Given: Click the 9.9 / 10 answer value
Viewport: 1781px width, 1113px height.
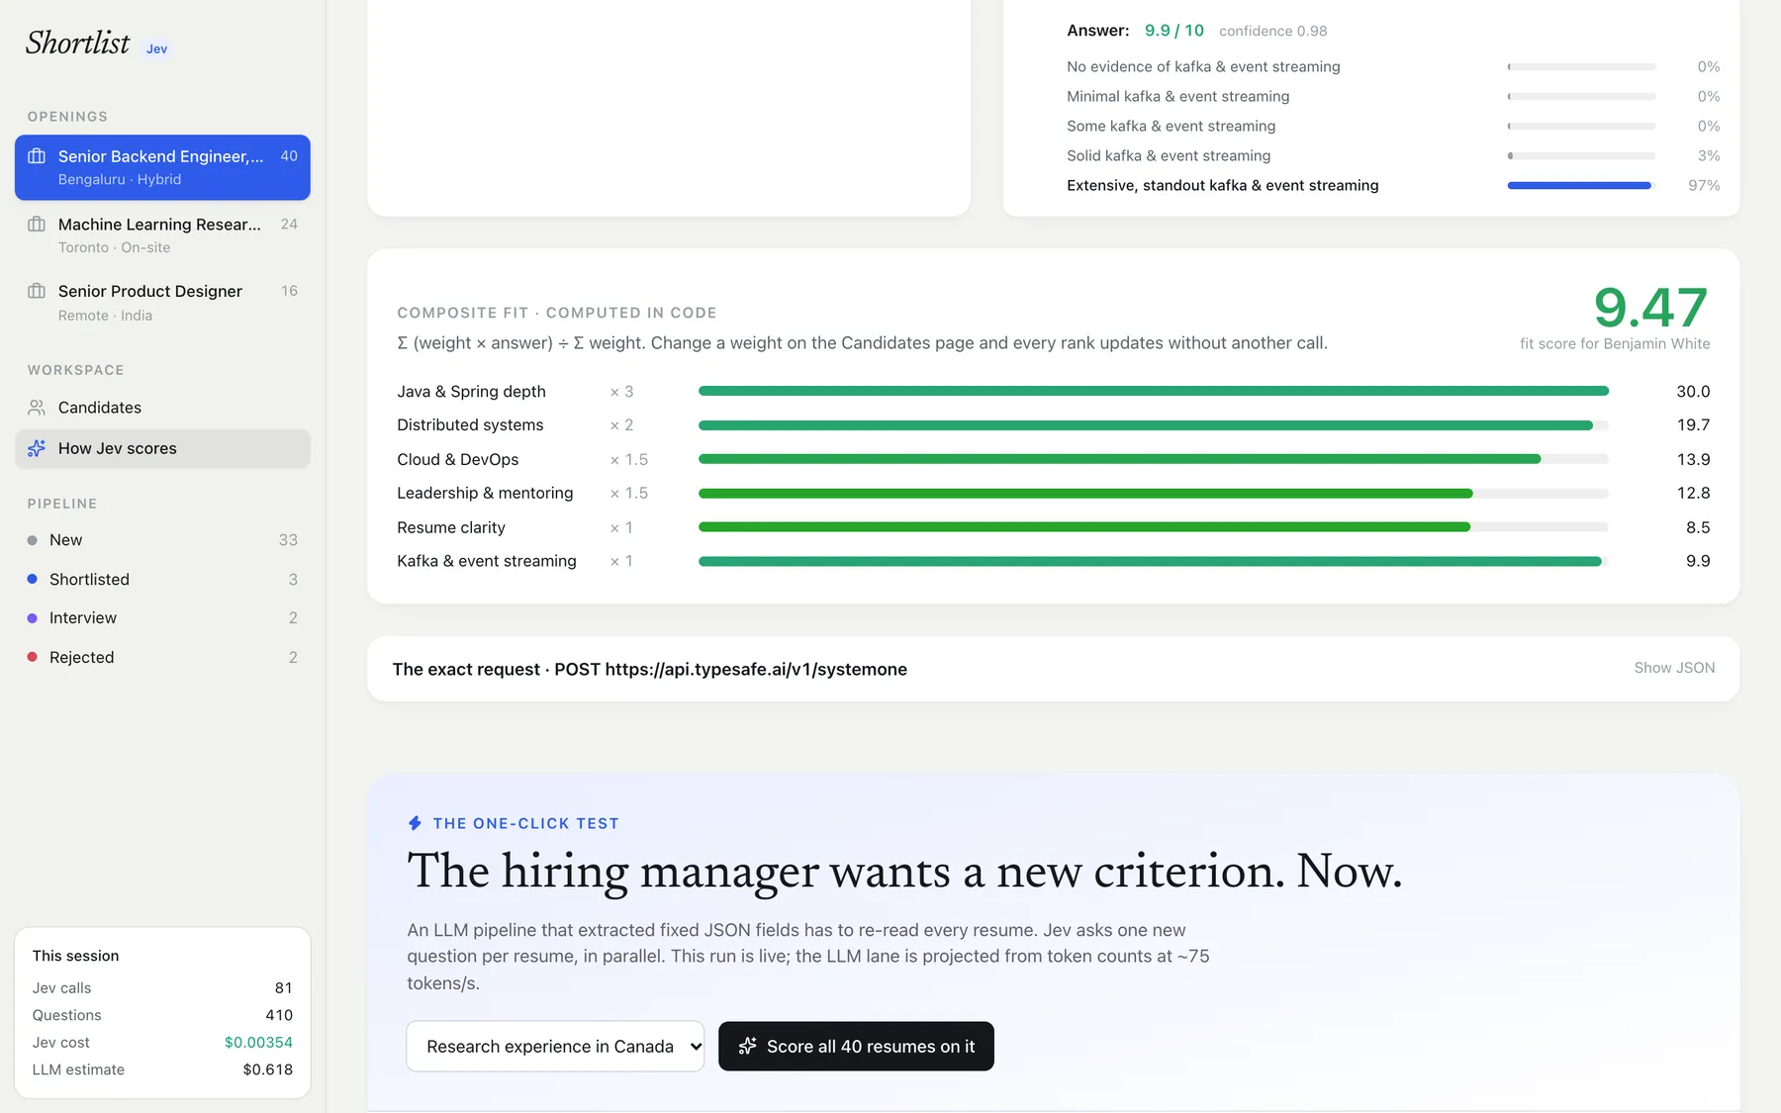Looking at the screenshot, I should [x=1174, y=31].
